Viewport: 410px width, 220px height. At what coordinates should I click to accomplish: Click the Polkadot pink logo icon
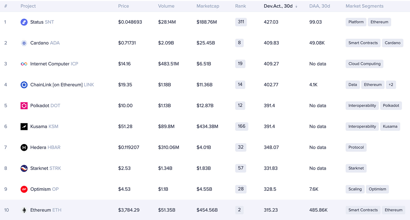pyautogui.click(x=24, y=105)
